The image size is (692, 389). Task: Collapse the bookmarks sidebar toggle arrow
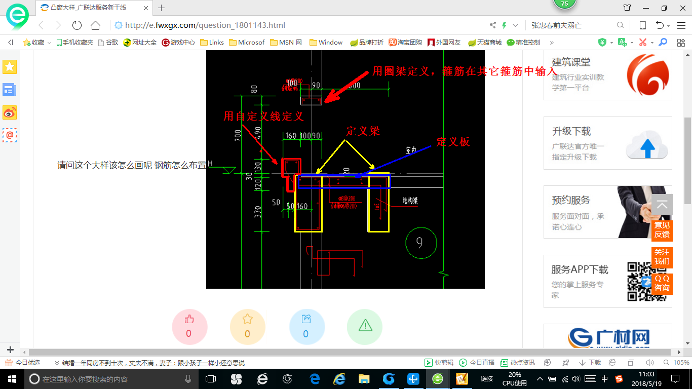(11, 43)
